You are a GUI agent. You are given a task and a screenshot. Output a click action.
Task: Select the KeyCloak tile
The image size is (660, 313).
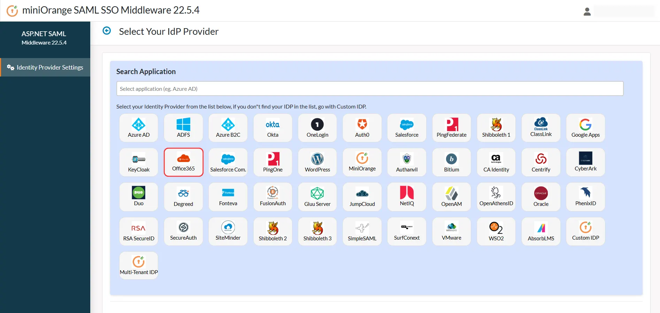[138, 162]
